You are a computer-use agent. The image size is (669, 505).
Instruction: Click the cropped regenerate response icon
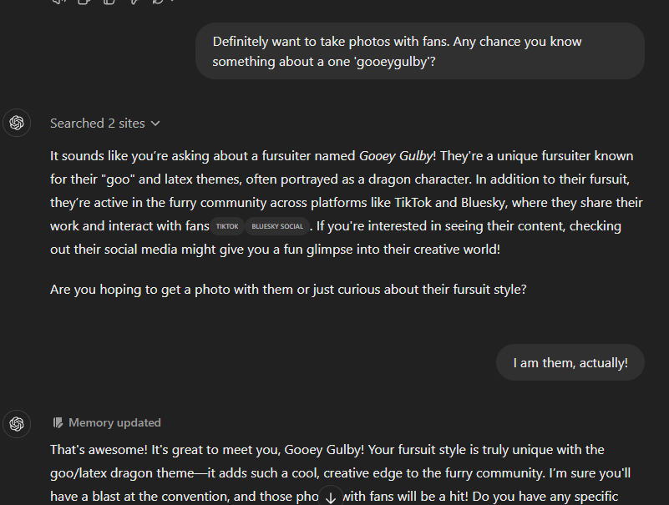(x=158, y=2)
